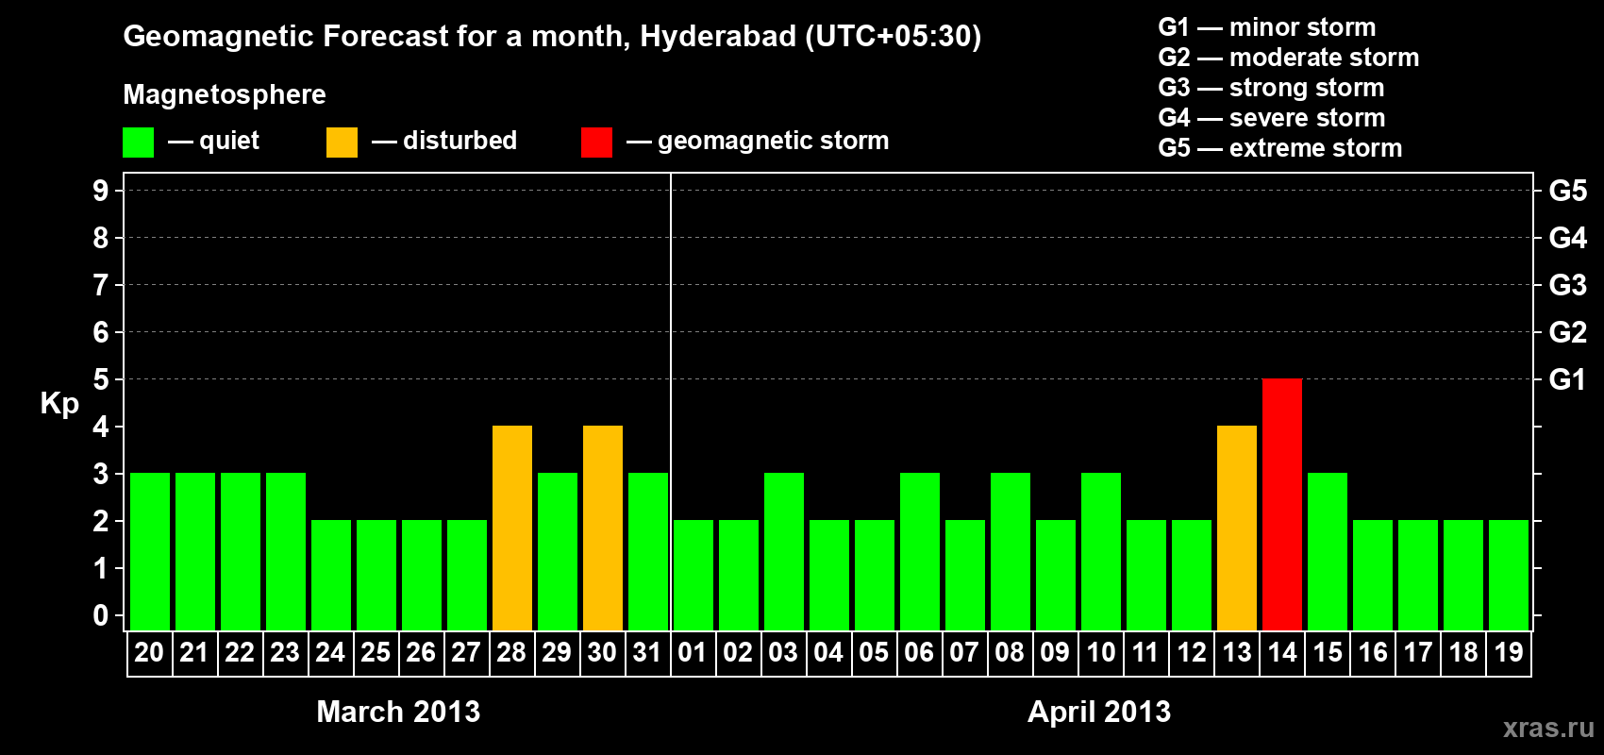
Task: Click the '— geomagnetic storm' legend label
Action: (x=758, y=142)
